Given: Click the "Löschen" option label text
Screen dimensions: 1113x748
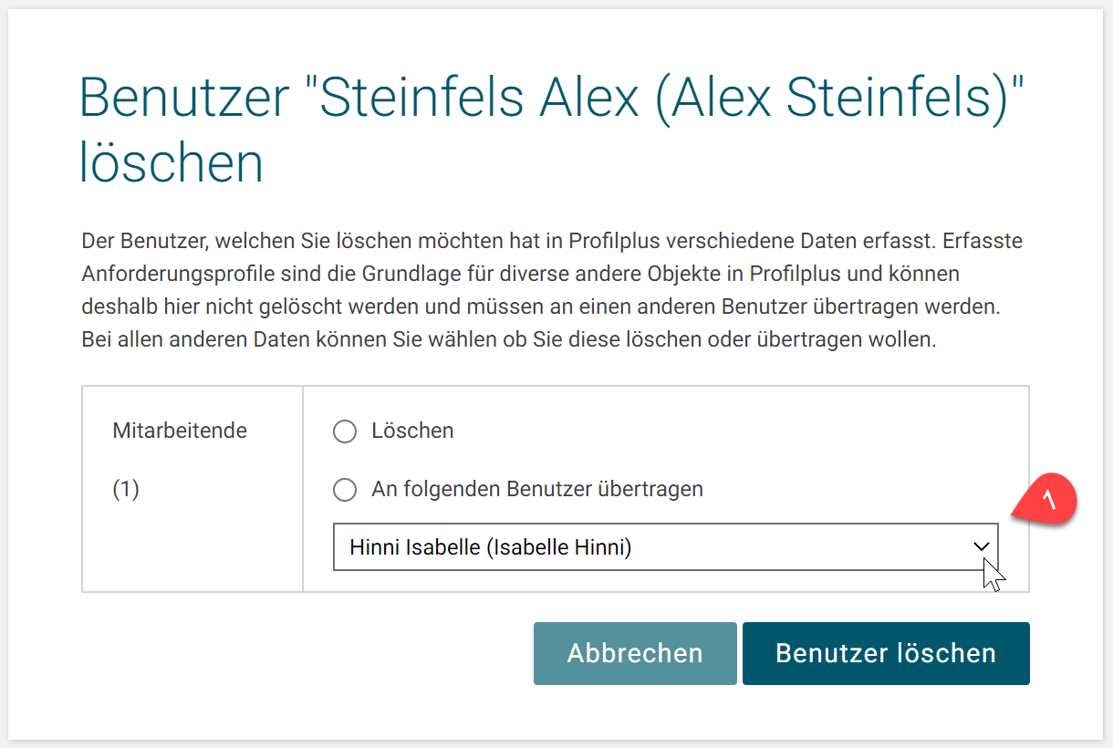Looking at the screenshot, I should (x=412, y=431).
